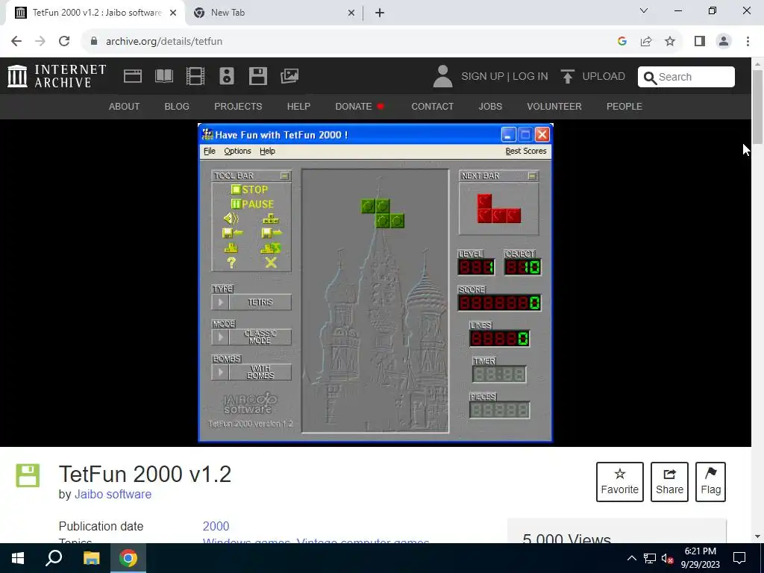764x573 pixels.
Task: Open the Jaibo software author link
Action: [x=113, y=494]
